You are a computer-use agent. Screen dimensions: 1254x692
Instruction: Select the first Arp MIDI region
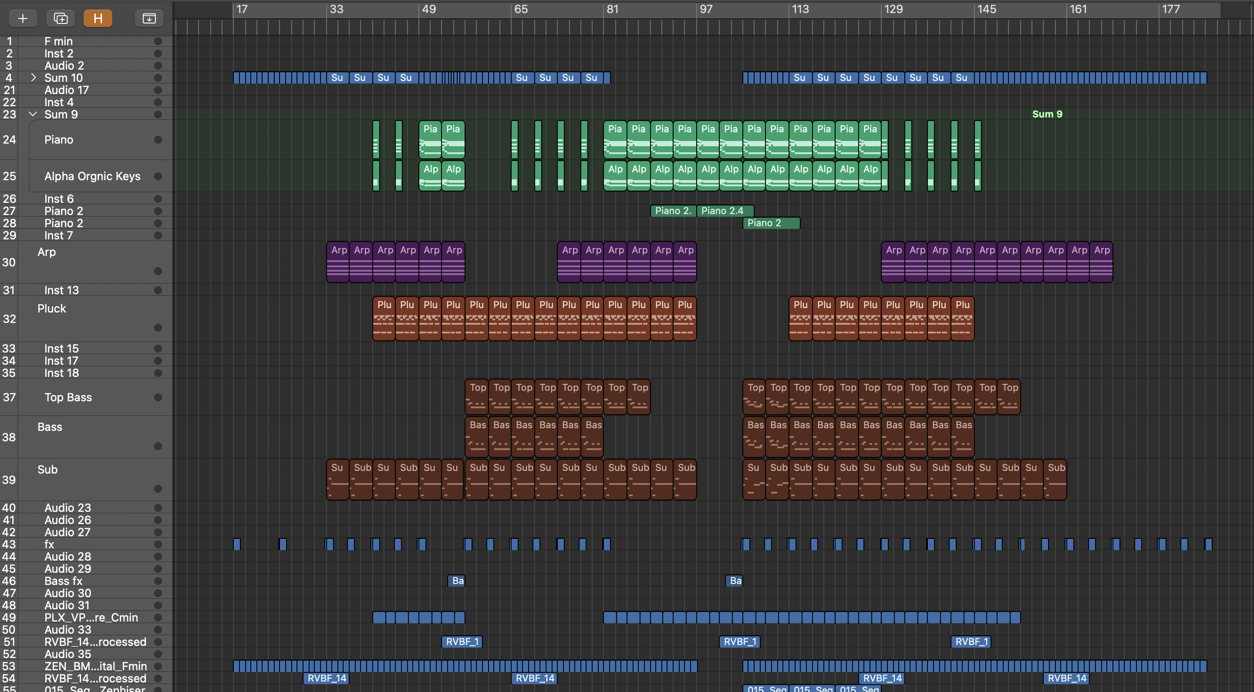click(x=338, y=262)
